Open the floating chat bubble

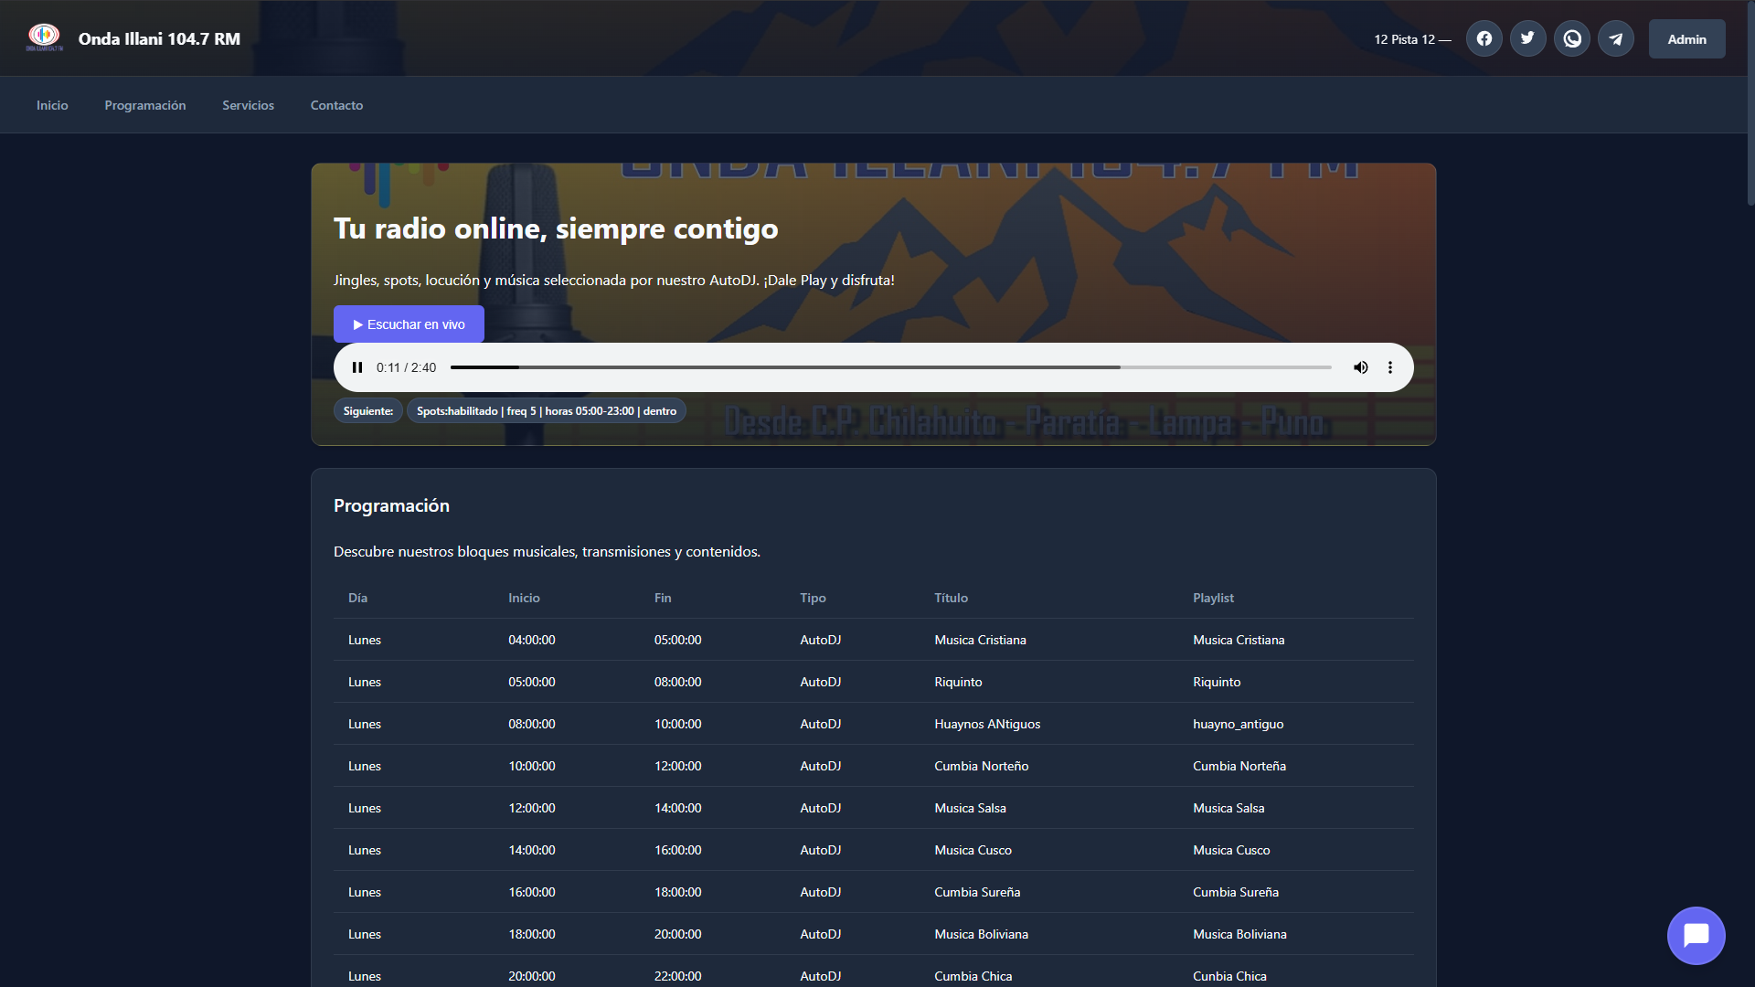point(1696,935)
